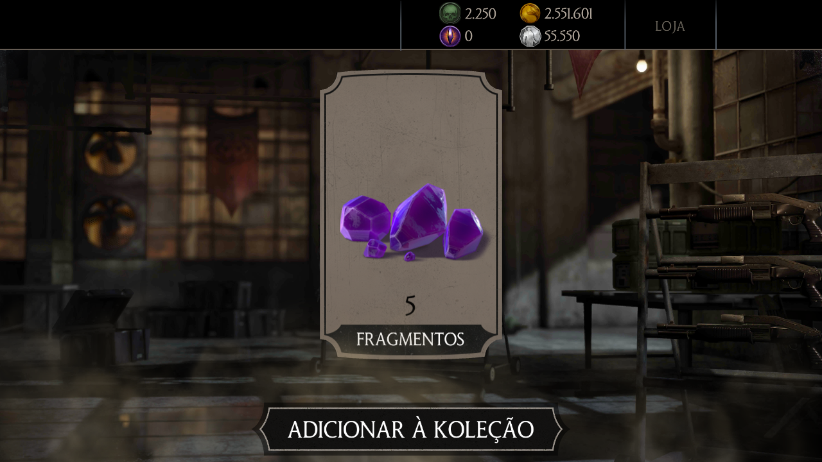Click the left purple crystal shard
822x462 pixels.
coord(365,218)
